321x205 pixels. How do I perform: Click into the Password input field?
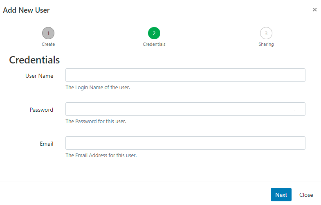point(185,109)
